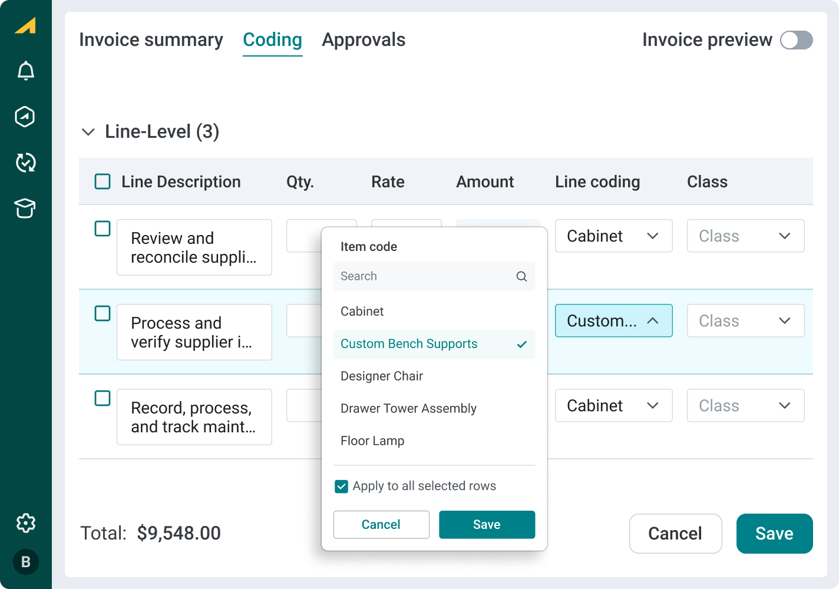
Task: Open settings gear in sidebar
Action: 25,523
